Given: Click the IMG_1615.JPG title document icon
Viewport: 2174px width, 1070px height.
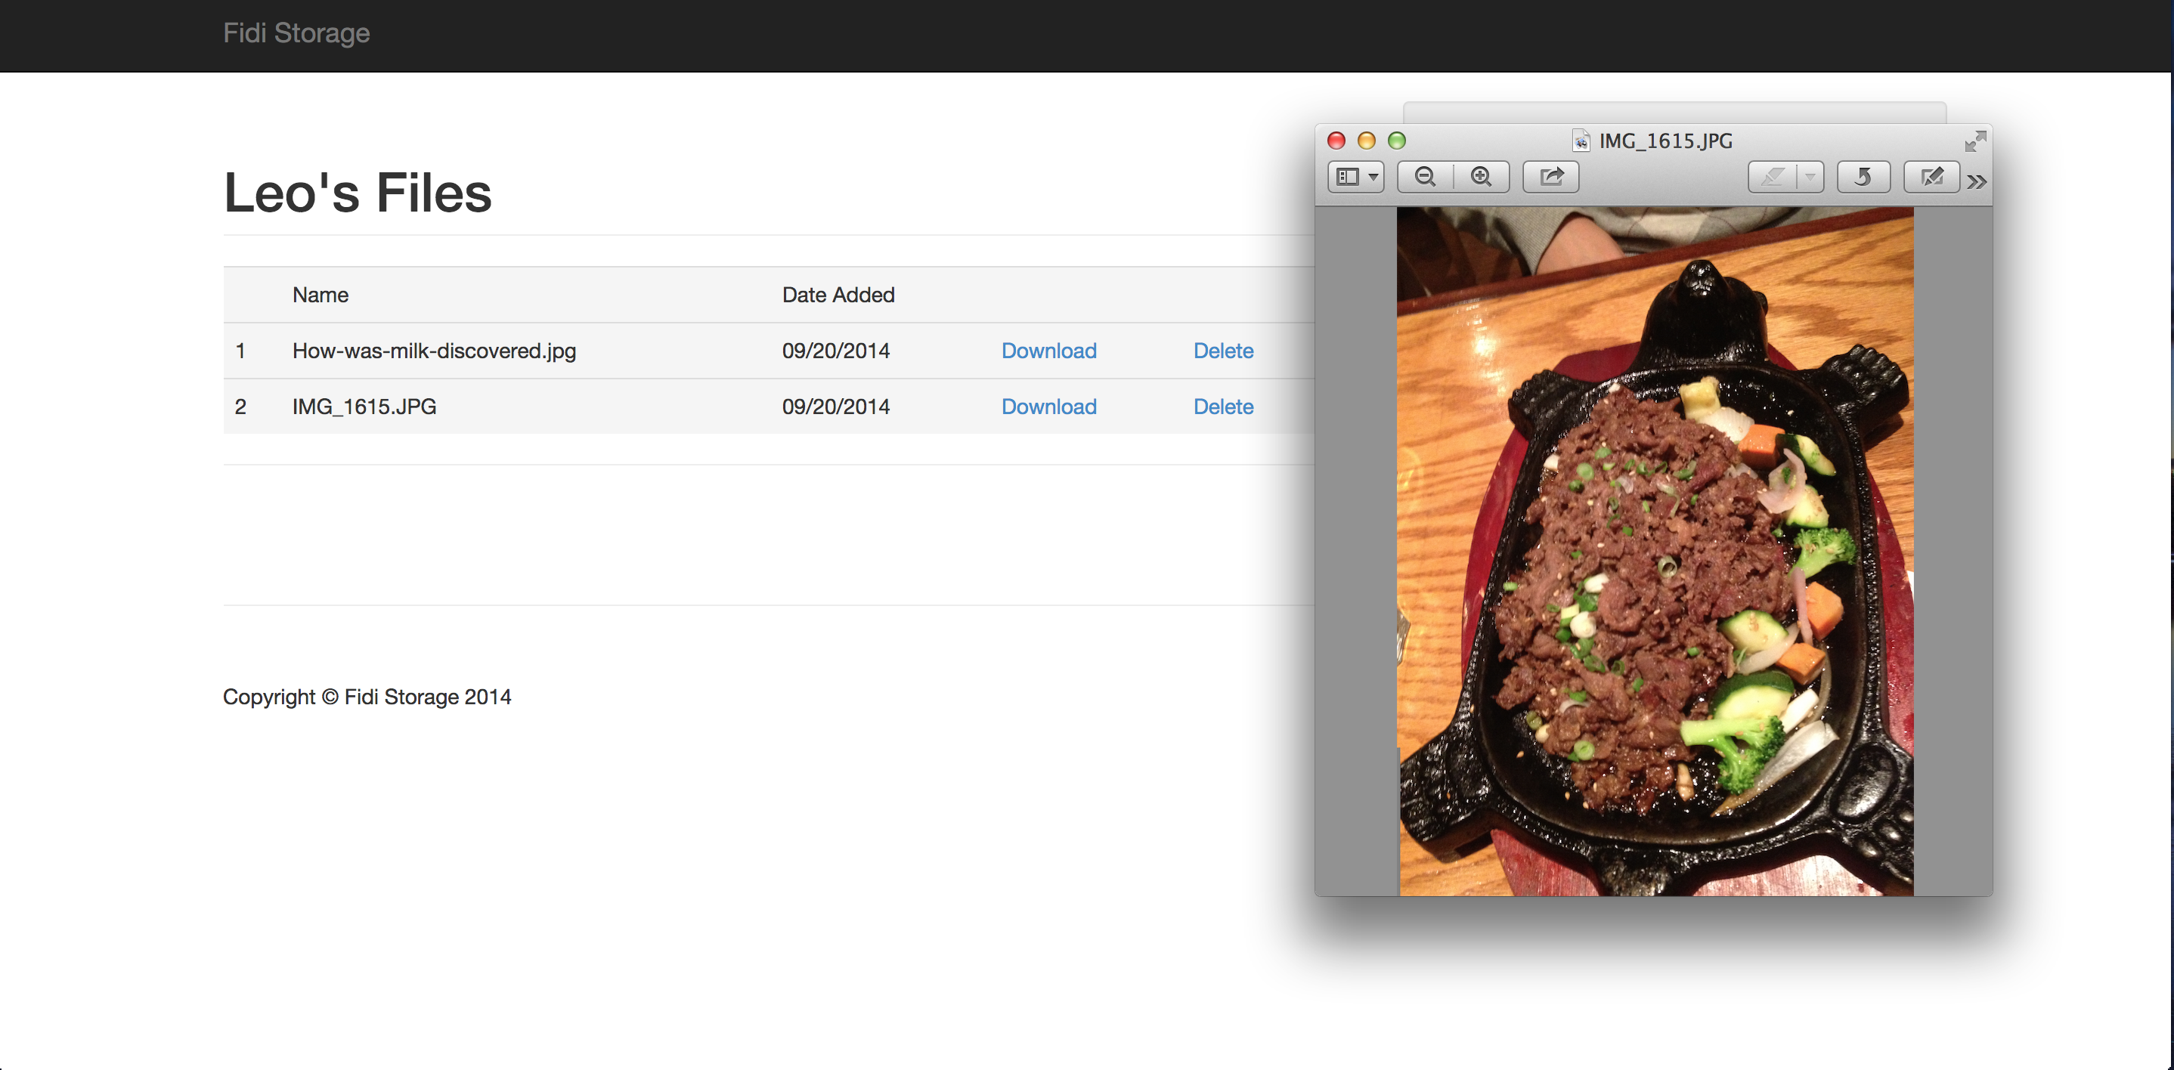Looking at the screenshot, I should coord(1581,141).
